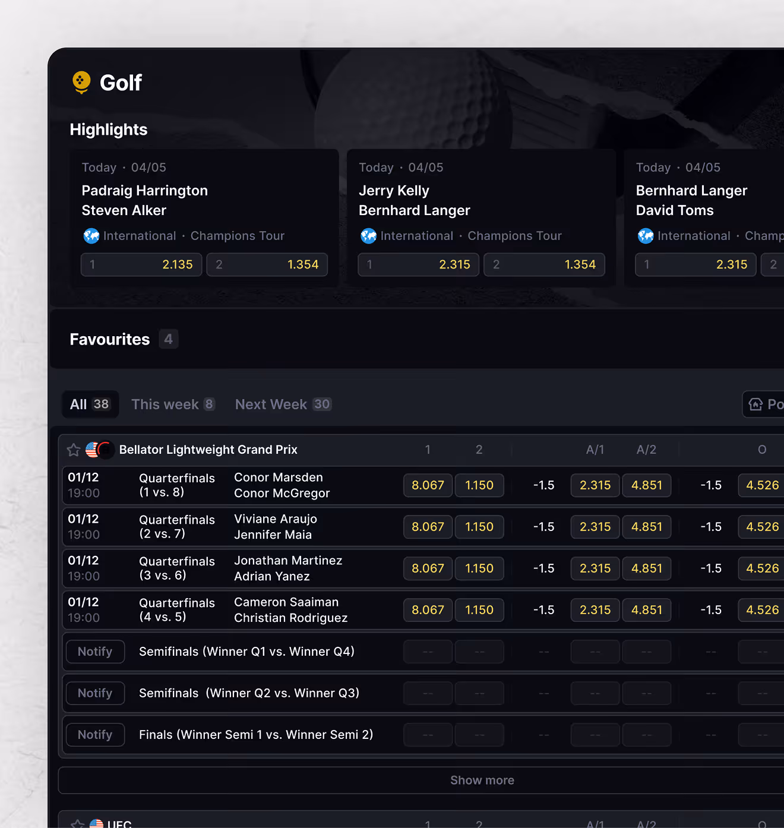Viewport: 784px width, 828px height.
Task: Click globe icon in Jerry Kelly card
Action: click(x=368, y=236)
